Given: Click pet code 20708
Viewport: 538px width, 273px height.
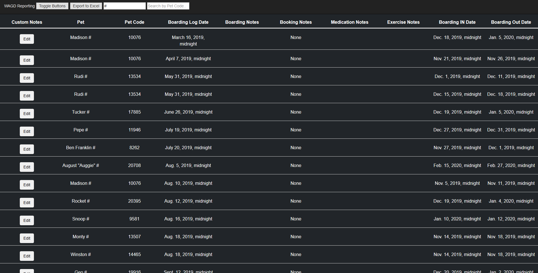Looking at the screenshot, I should click(135, 165).
